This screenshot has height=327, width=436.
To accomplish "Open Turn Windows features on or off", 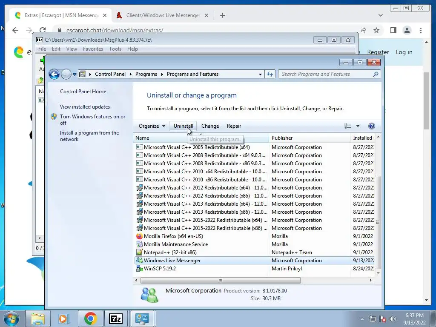I will (92, 120).
